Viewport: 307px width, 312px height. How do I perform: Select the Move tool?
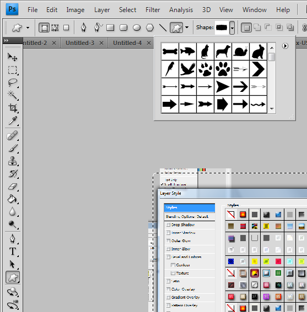click(12, 57)
